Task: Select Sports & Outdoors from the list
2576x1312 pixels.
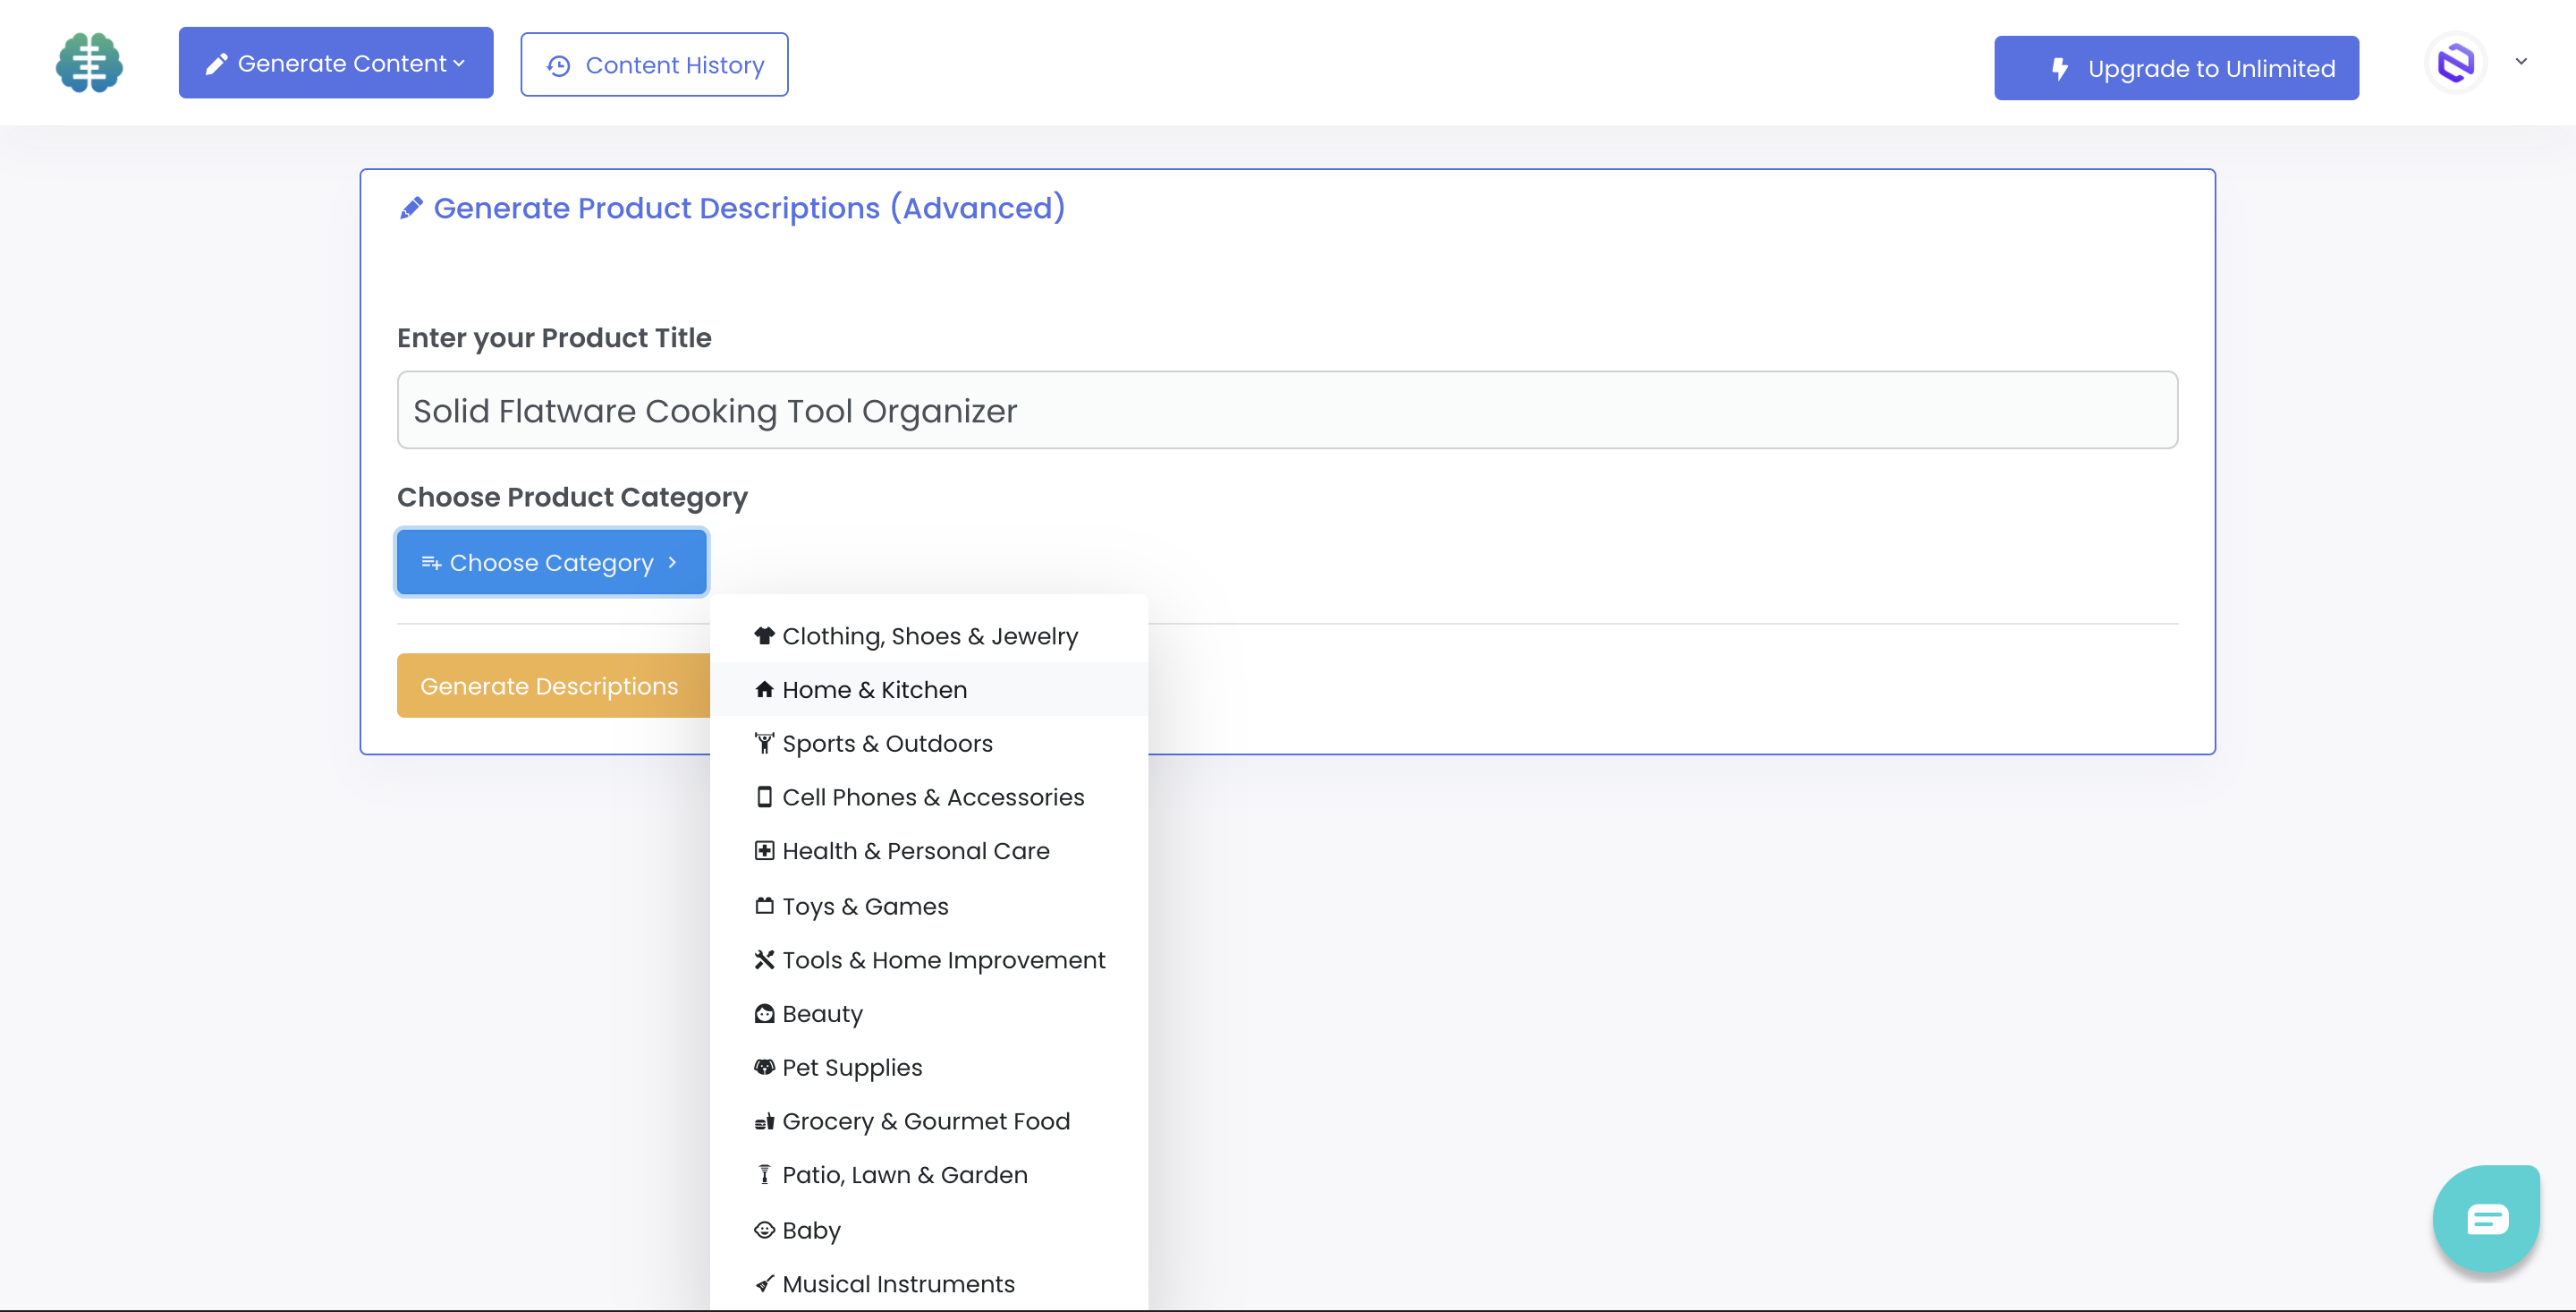Action: click(886, 743)
